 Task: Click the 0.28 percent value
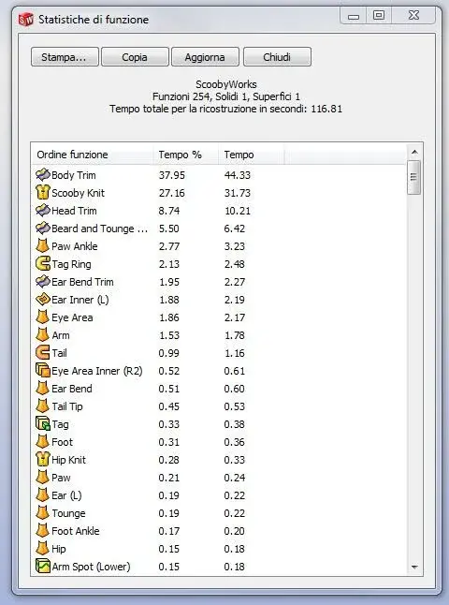tap(169, 460)
